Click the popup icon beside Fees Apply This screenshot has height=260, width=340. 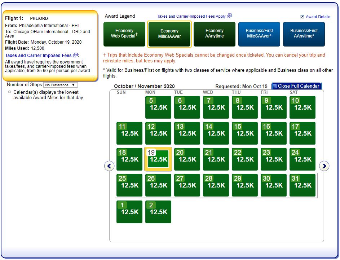click(x=229, y=16)
